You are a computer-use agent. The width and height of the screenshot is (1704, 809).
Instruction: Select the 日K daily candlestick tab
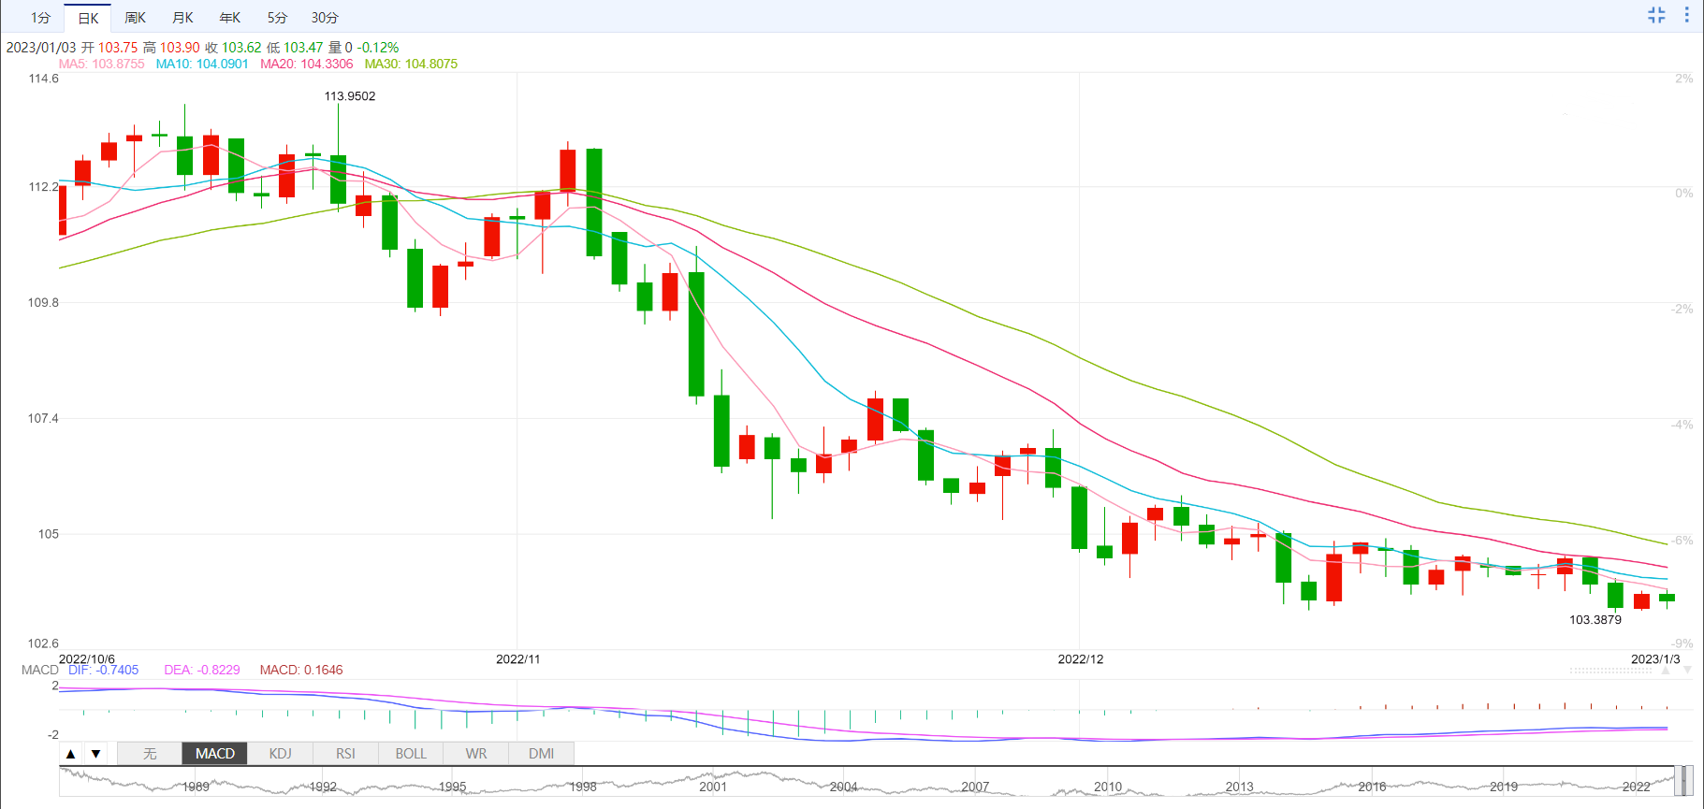pos(88,18)
